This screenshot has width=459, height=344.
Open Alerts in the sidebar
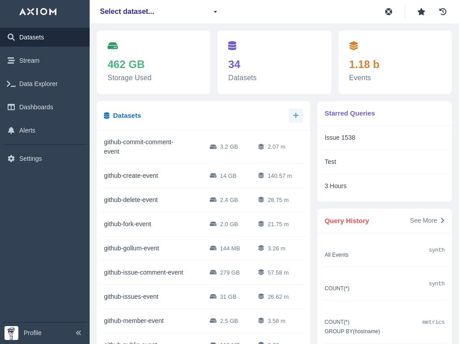coord(27,130)
